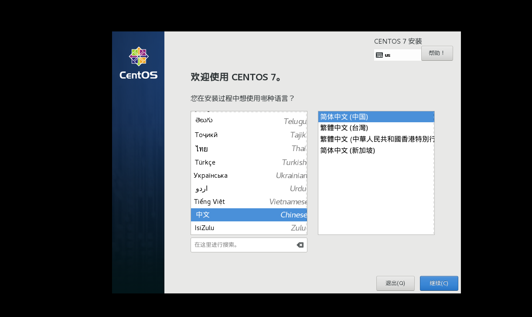Click the keyboard layout icon
532x317 pixels.
pos(379,55)
